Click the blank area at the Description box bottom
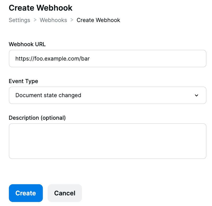The image size is (212, 206). [x=107, y=154]
